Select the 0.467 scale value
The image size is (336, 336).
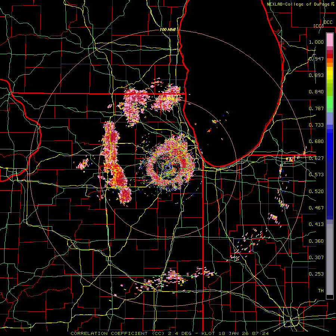tap(316, 208)
